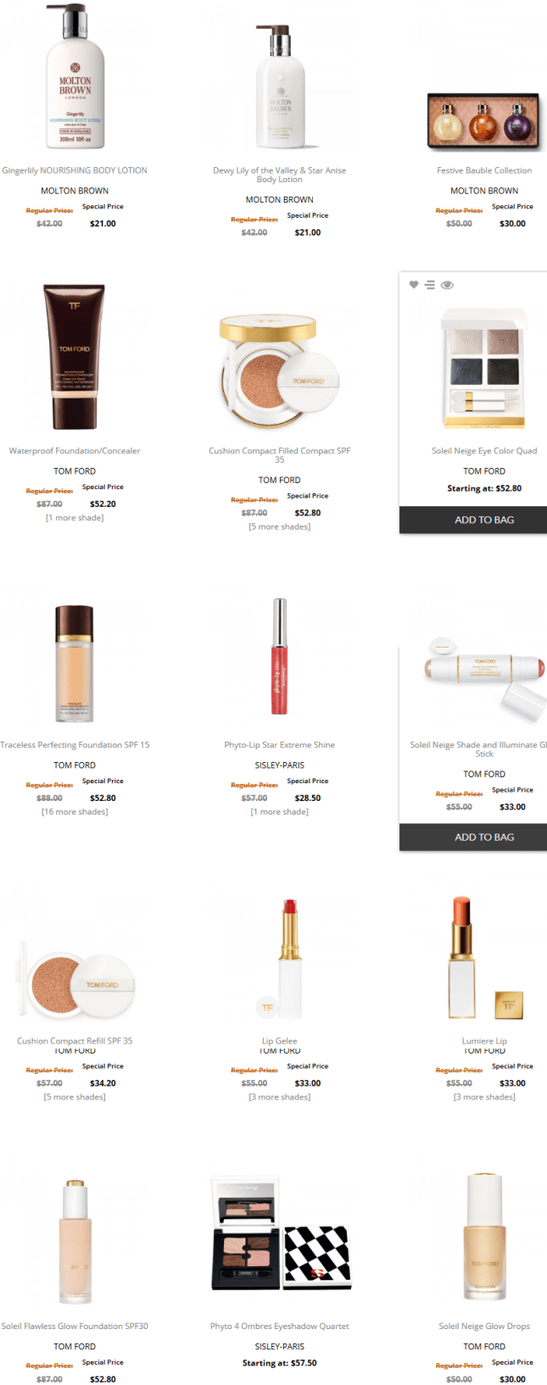
Task: Click the compare list icon on Eye Color Quad
Action: coord(430,285)
